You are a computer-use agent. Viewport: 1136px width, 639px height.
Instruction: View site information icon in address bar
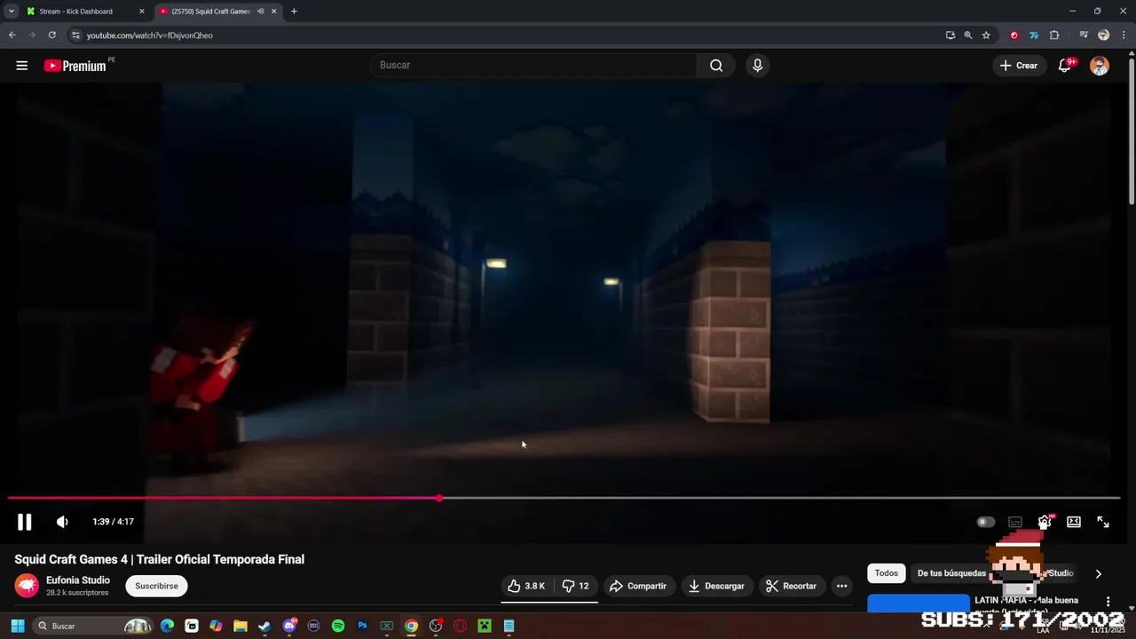point(75,35)
